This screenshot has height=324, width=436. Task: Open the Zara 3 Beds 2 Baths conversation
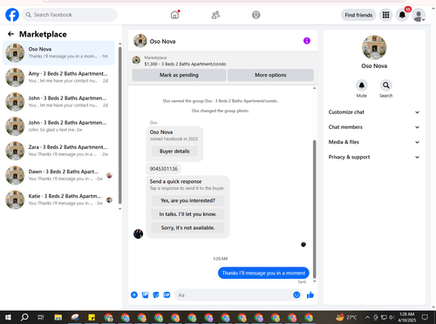pos(58,151)
